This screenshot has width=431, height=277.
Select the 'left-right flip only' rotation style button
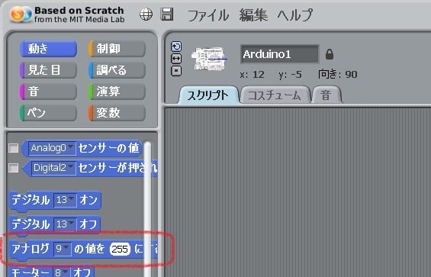point(176,59)
